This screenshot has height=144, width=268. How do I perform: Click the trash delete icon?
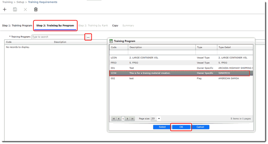(36, 10)
